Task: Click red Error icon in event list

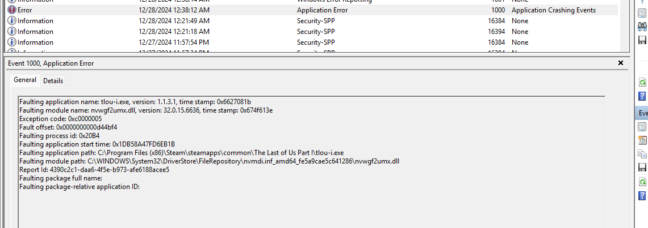Action: tap(12, 10)
